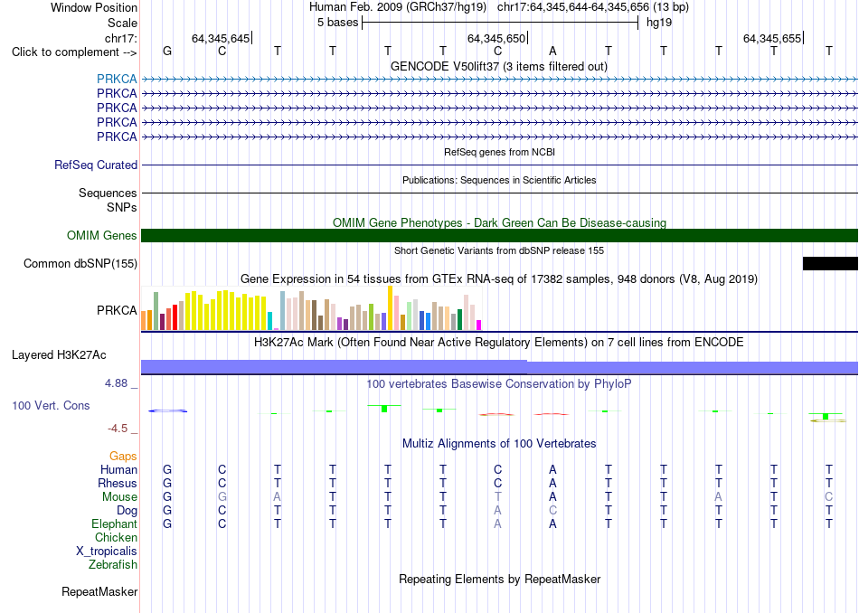The height and width of the screenshot is (613, 859).
Task: Click the '5 bases' scale bar text
Action: (337, 23)
